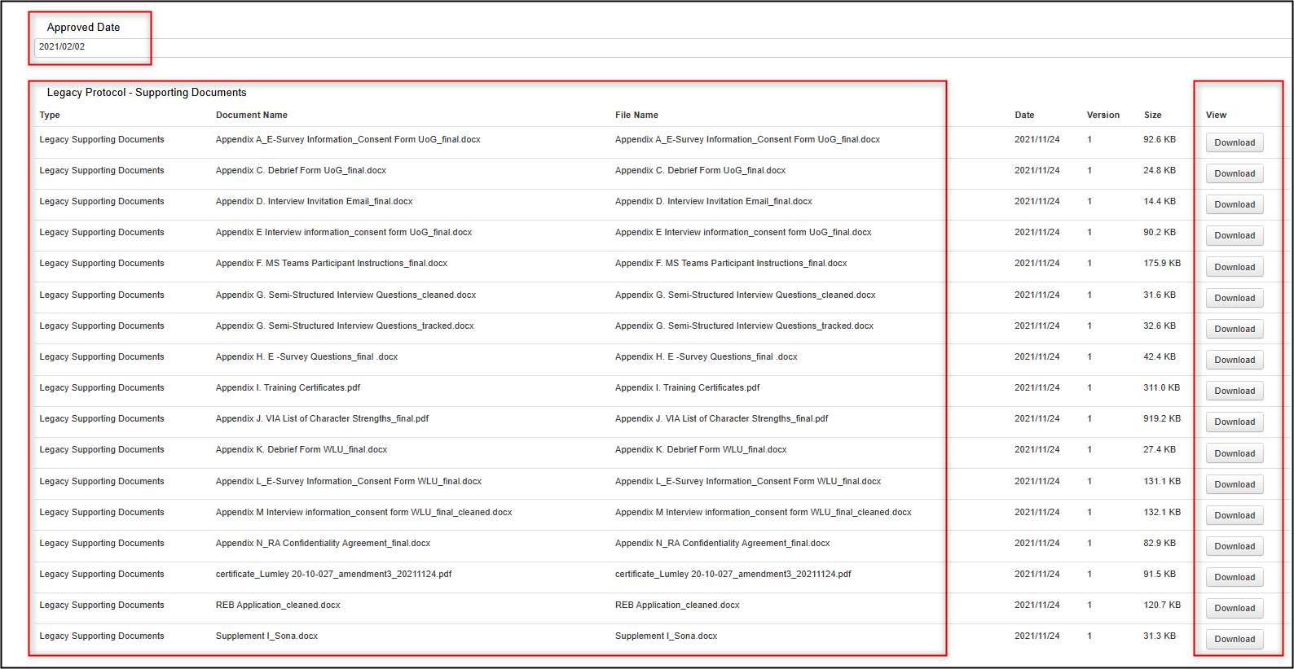
Task: Click the 311.0 KB size value
Action: click(1162, 387)
